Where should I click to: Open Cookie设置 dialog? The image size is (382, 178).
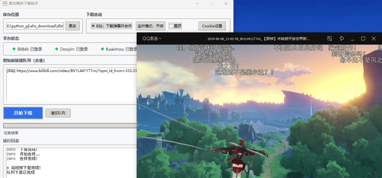tap(212, 26)
